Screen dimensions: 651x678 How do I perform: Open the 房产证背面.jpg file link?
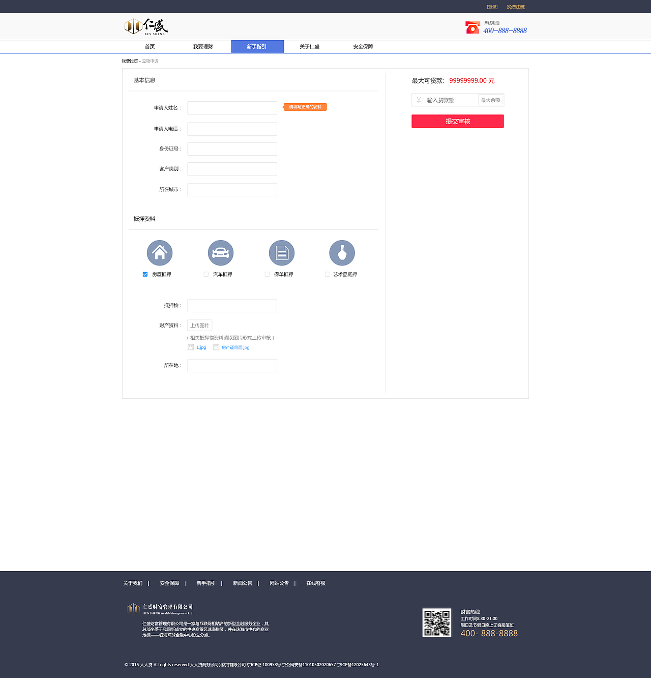235,348
